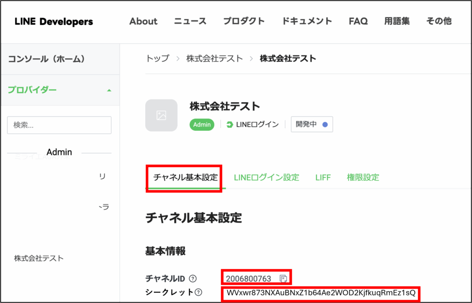The width and height of the screenshot is (472, 303).
Task: Open the About page in top navigation
Action: (x=143, y=21)
